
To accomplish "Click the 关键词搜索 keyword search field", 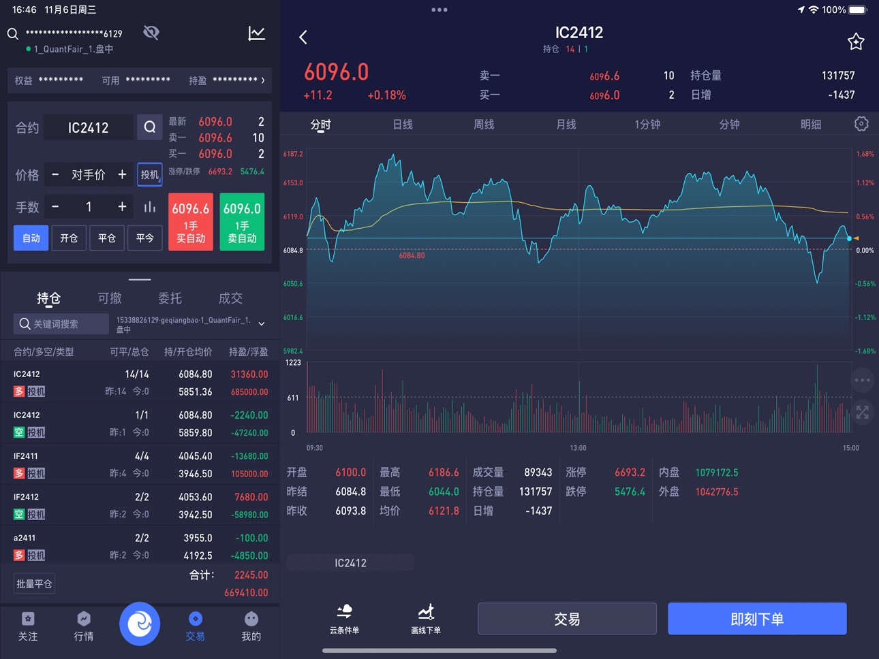I will (61, 324).
